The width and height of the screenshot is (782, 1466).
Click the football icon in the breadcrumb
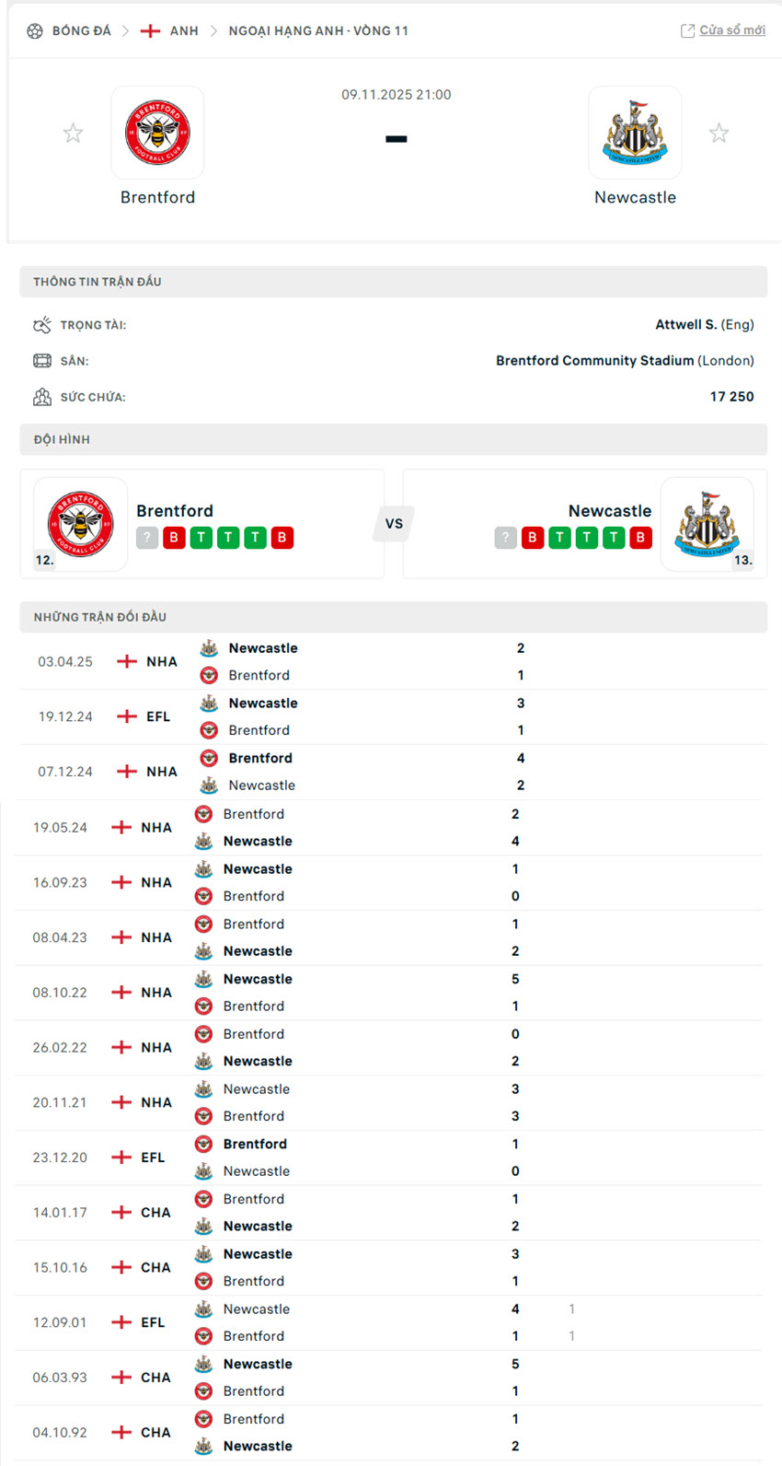coord(34,30)
